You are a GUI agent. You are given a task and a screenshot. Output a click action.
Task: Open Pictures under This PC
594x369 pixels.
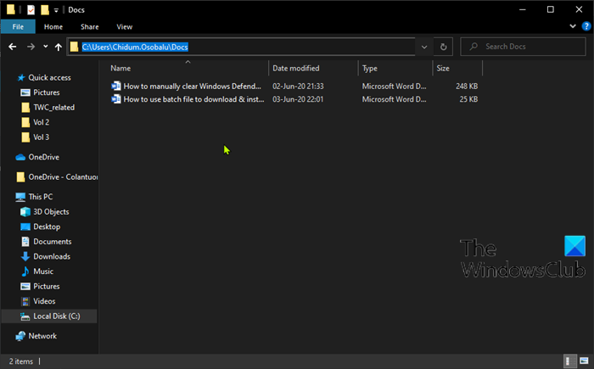point(46,287)
